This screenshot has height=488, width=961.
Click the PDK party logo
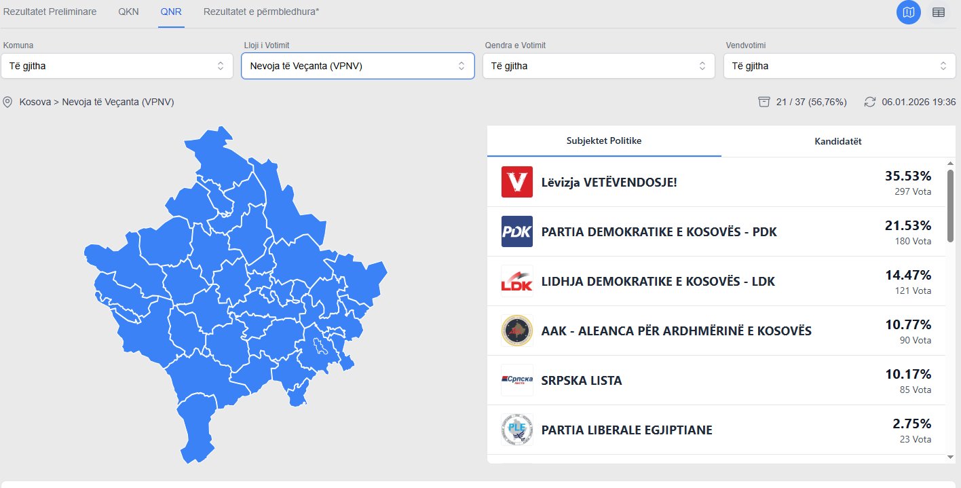(517, 231)
